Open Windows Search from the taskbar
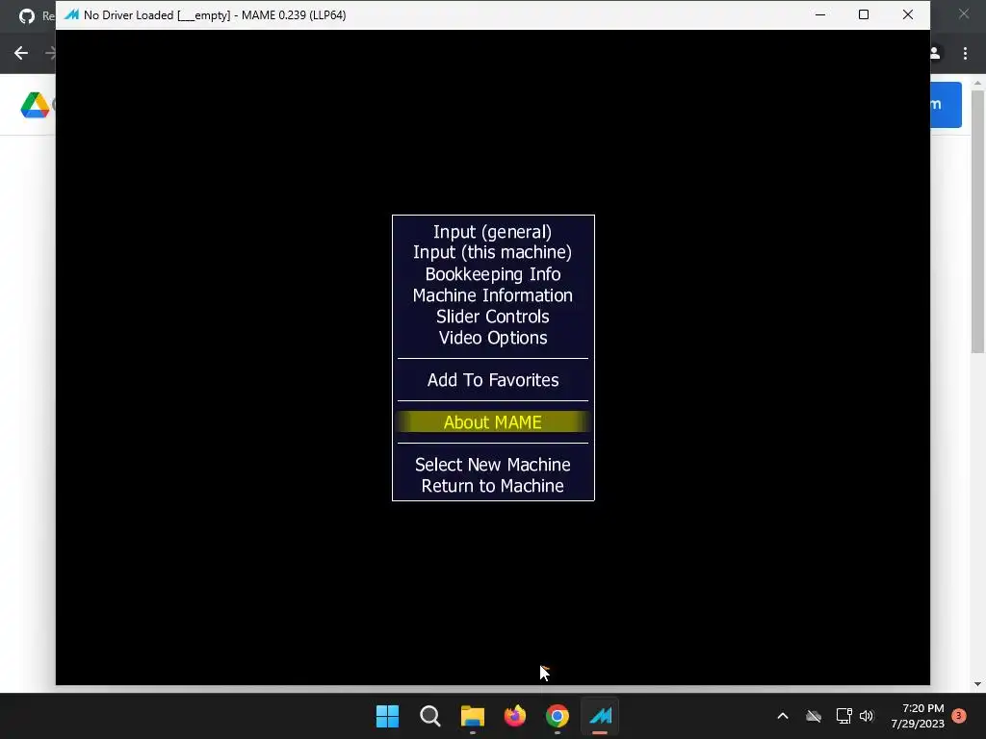The image size is (986, 739). [x=430, y=716]
